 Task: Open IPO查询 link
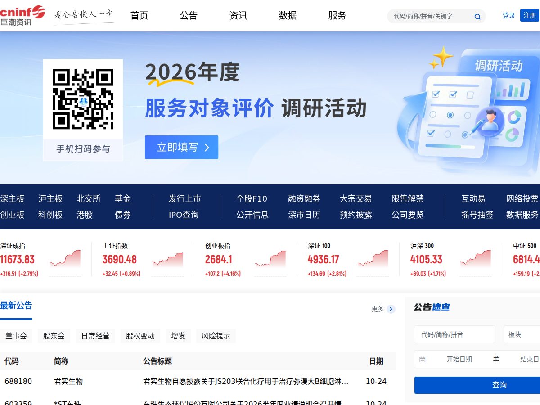pos(184,215)
